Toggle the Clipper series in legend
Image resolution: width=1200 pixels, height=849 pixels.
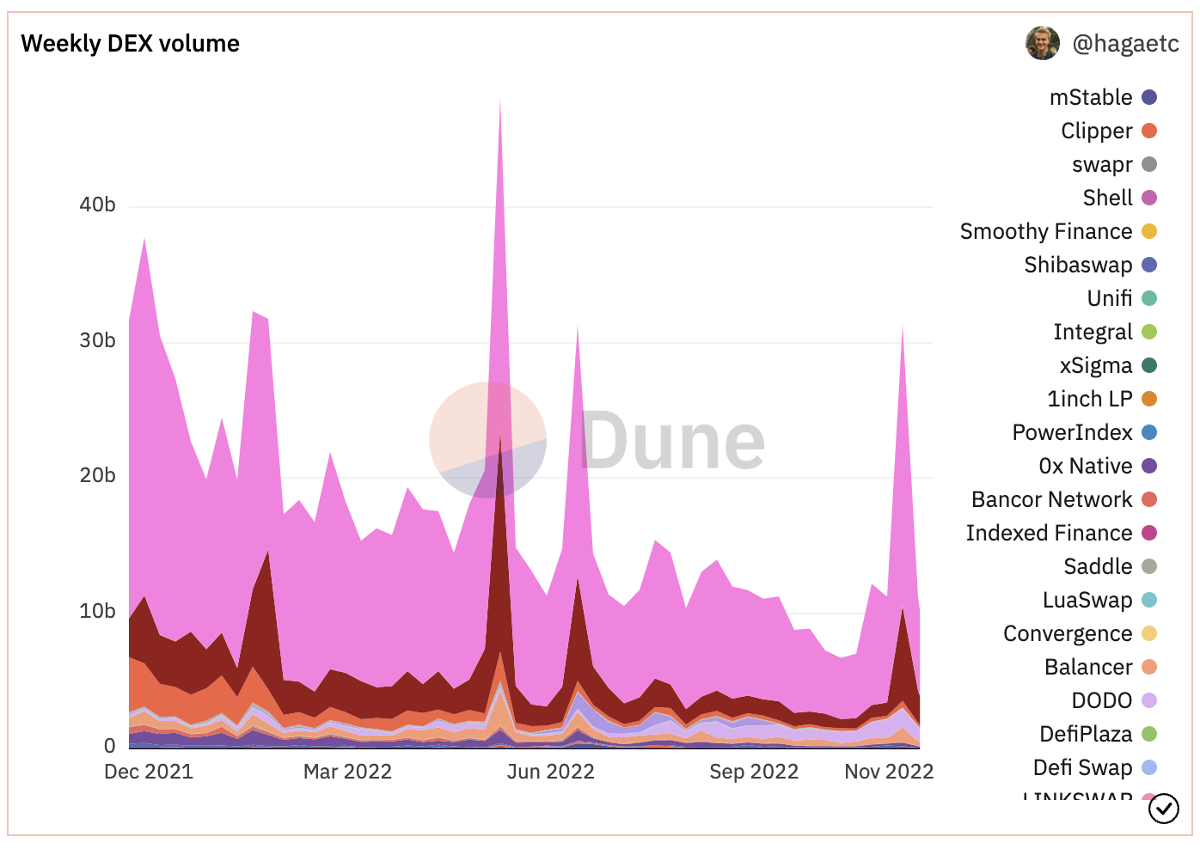click(x=1097, y=131)
